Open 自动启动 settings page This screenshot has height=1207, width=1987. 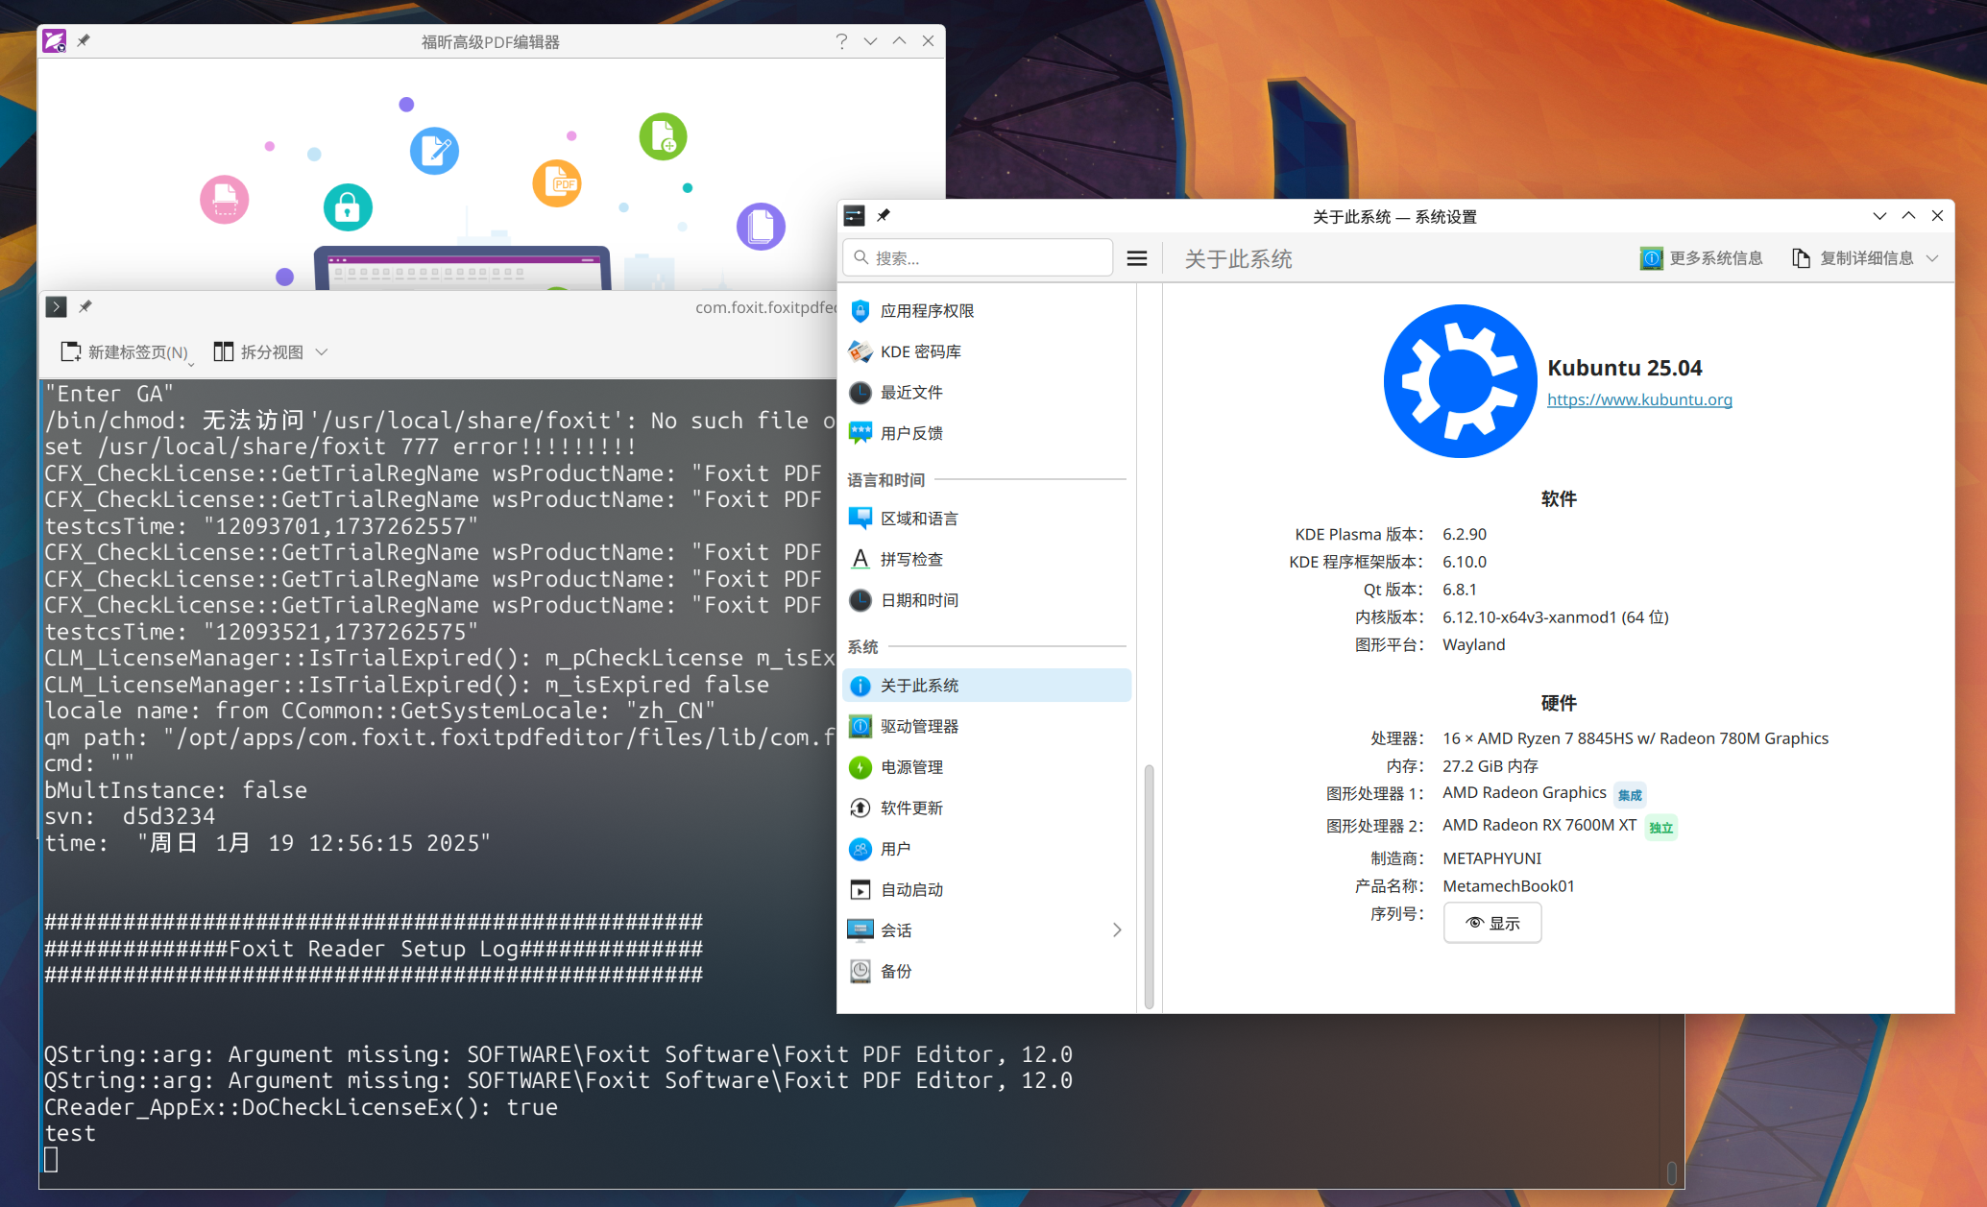(986, 889)
